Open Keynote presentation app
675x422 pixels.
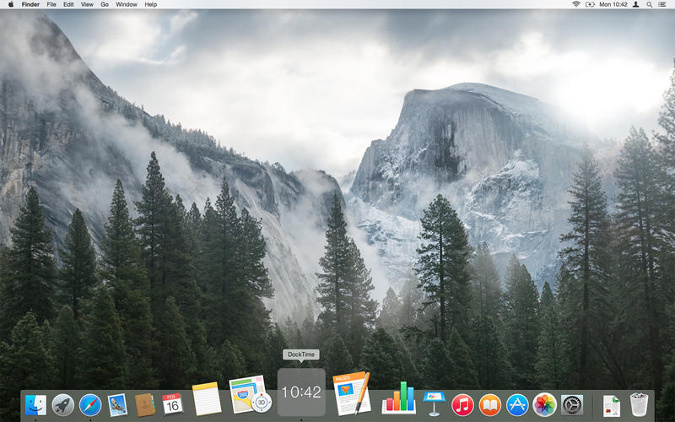click(434, 403)
